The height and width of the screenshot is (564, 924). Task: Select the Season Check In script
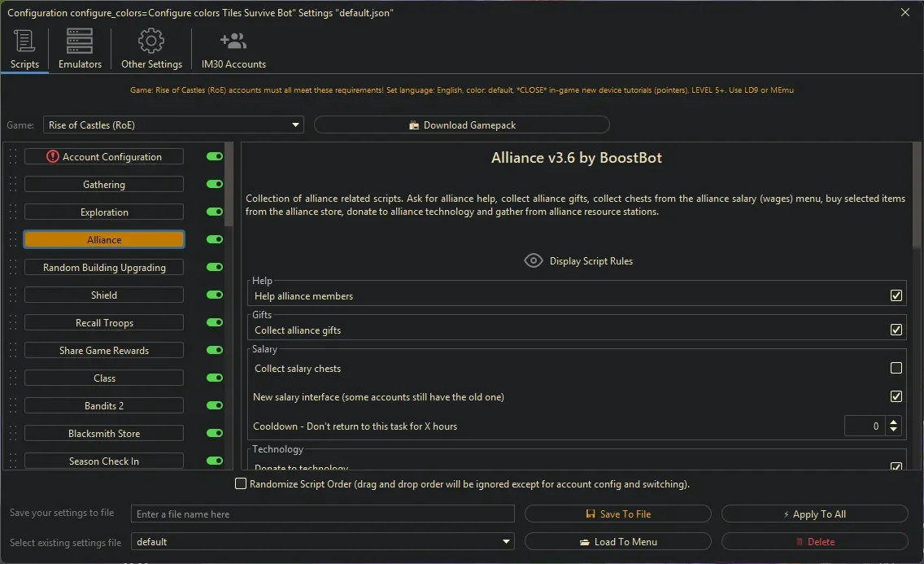pyautogui.click(x=104, y=461)
